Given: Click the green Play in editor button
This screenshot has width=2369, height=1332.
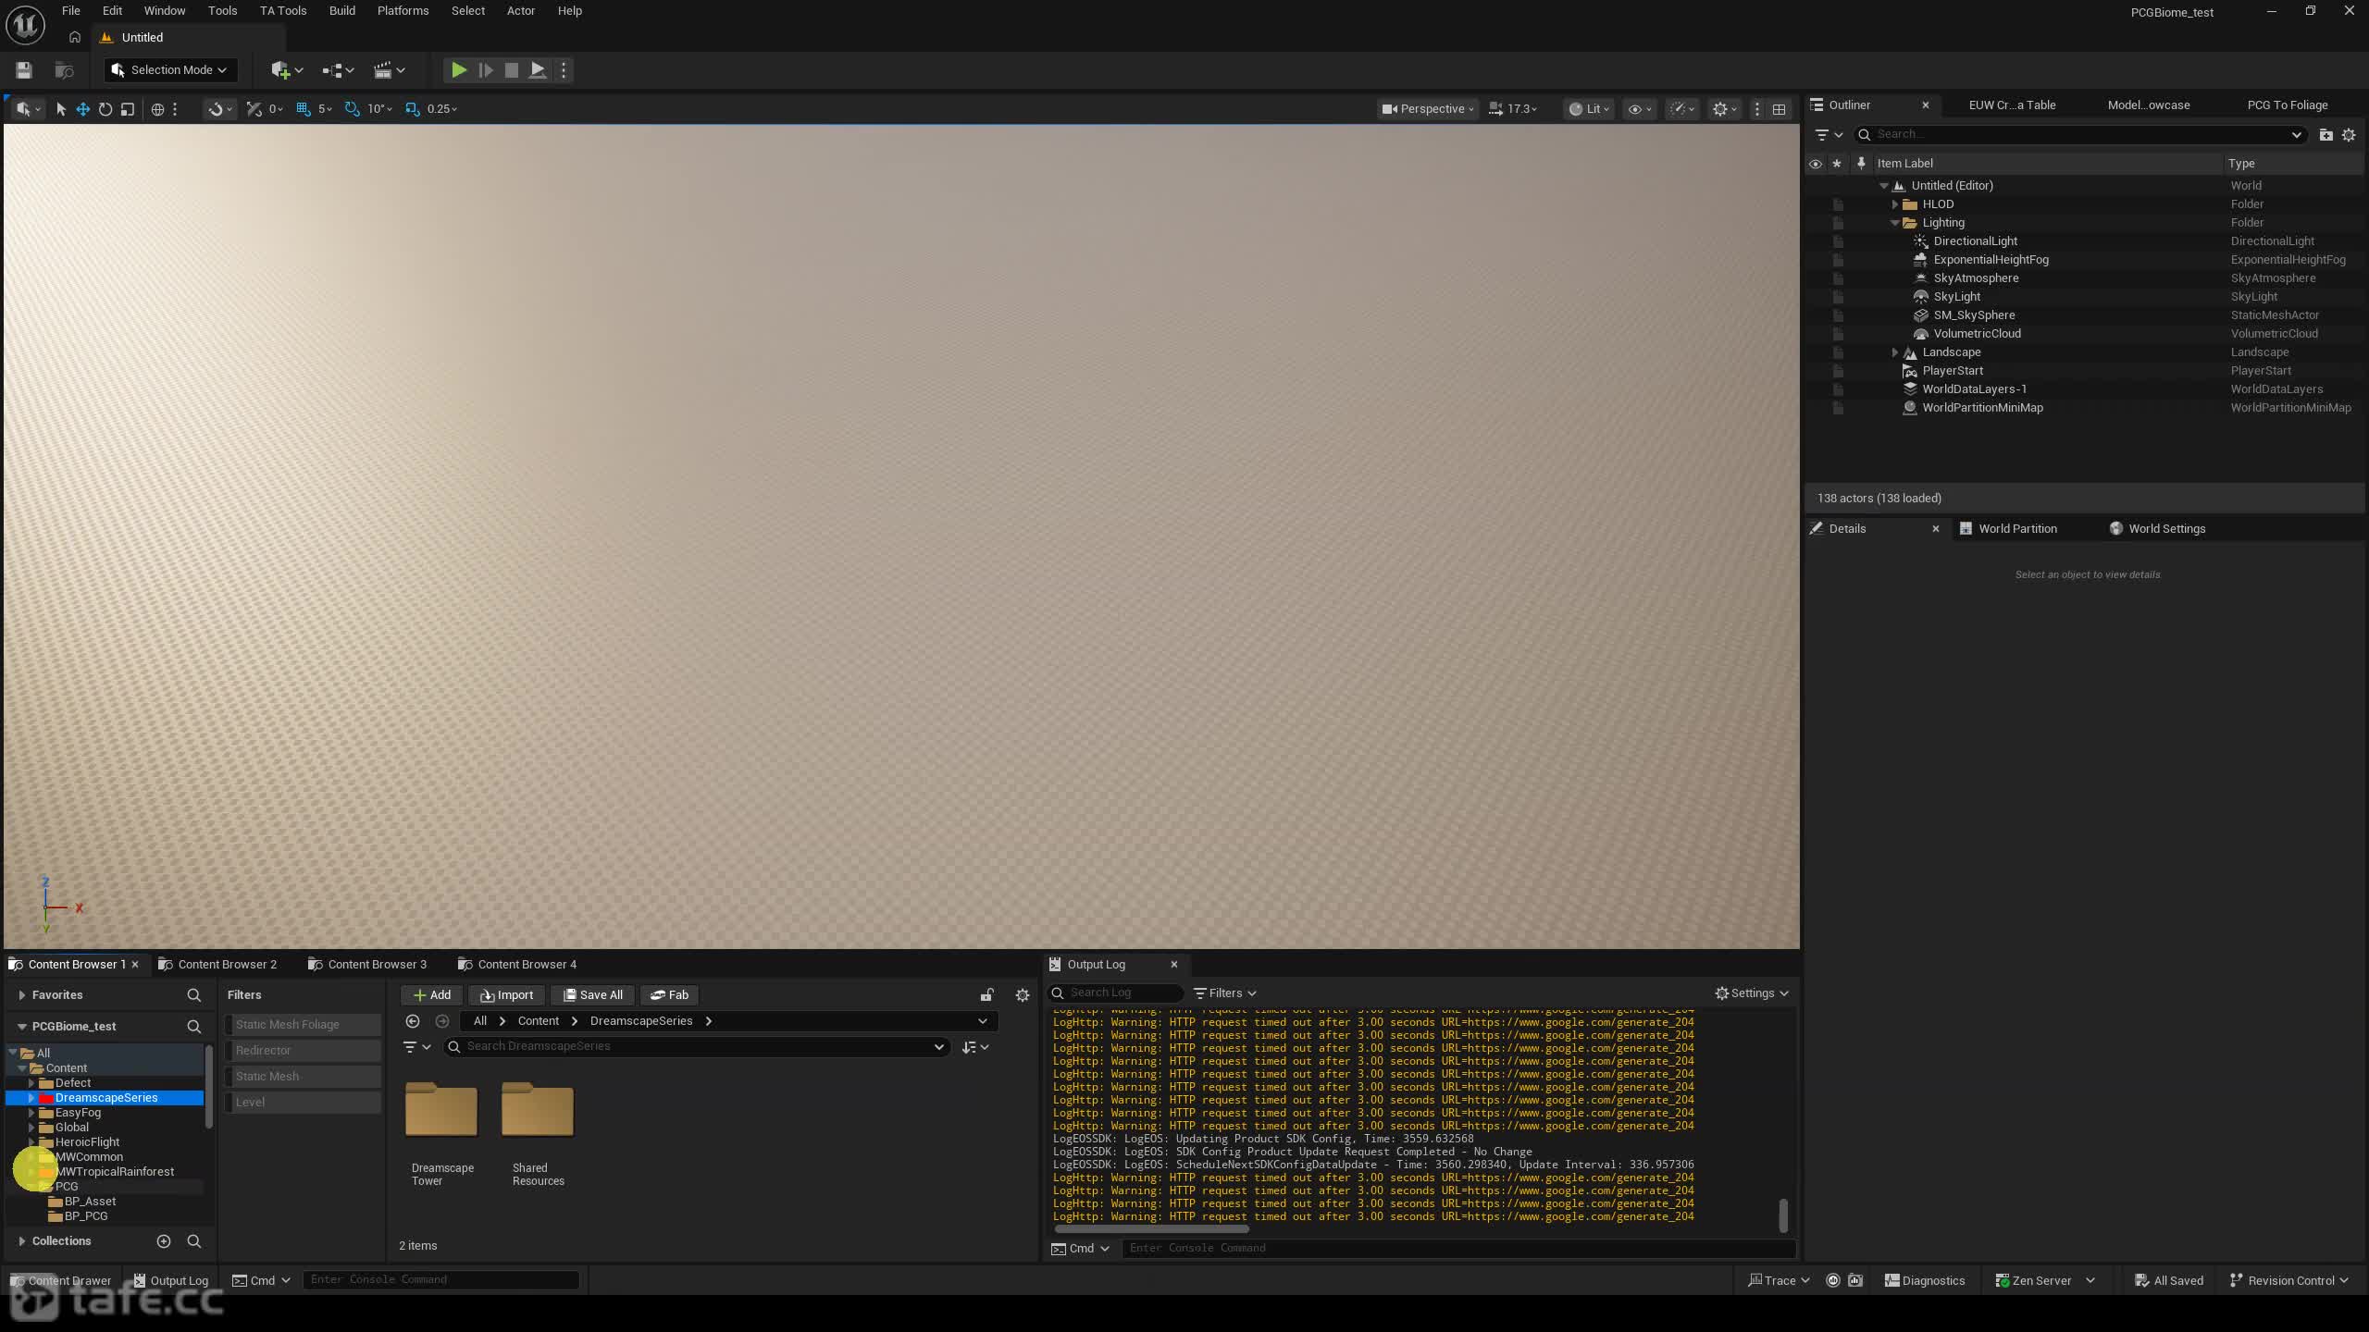Looking at the screenshot, I should 458,69.
